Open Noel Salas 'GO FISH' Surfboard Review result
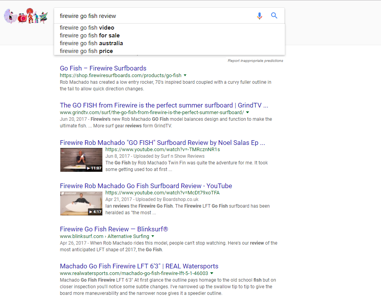This screenshot has height=305, width=381. pos(162,143)
